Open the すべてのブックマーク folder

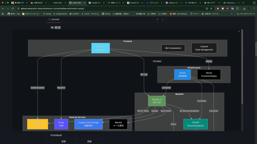coord(247,14)
